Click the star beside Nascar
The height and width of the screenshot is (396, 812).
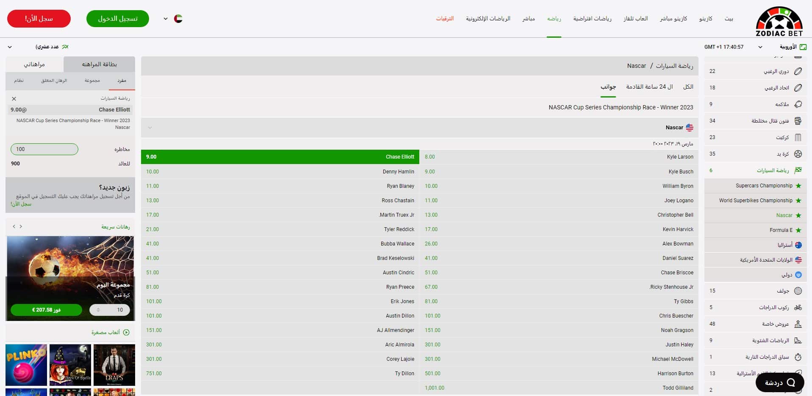(x=798, y=215)
